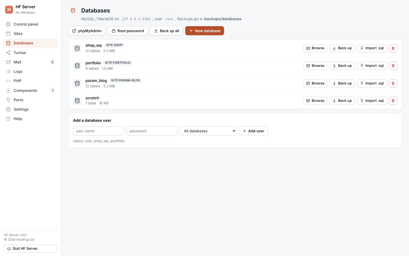The image size is (409, 256).
Task: Click the param_blog database cylinder icon
Action: [77, 83]
